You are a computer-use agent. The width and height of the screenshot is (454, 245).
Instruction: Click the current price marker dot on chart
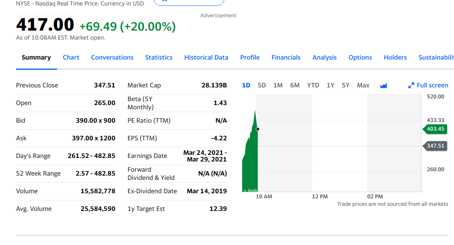[258, 129]
